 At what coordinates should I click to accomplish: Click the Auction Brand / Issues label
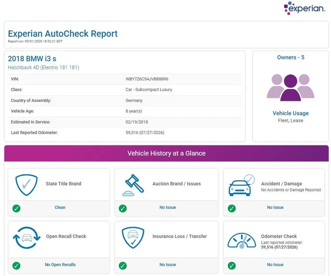tap(176, 184)
